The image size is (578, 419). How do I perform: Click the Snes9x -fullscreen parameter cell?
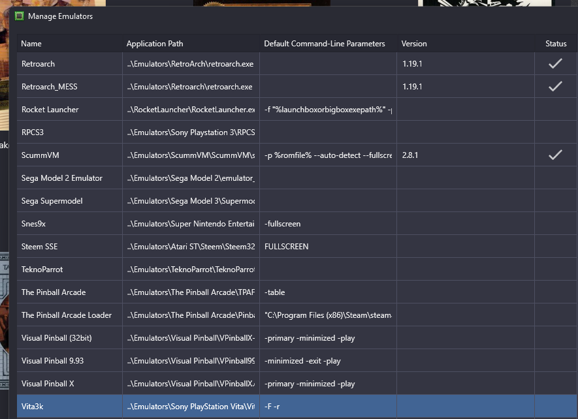click(283, 224)
